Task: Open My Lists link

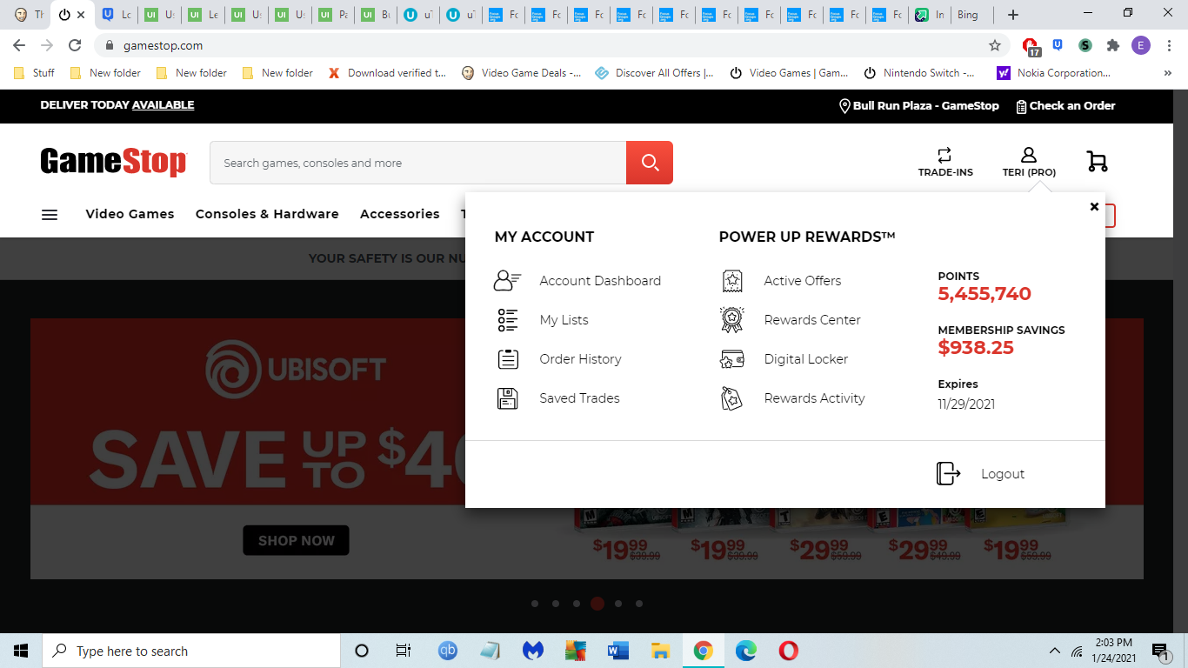Action: point(564,319)
